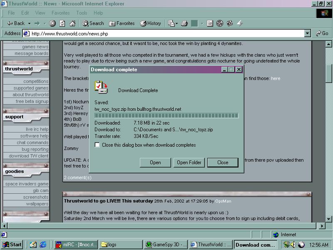Click the Close button in download dialog

223,162
